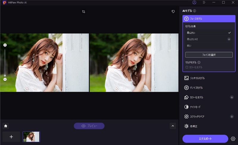Viewport: 238px width, 145px height.
Task: Click the マルチモデル info icon
Action: (199, 62)
